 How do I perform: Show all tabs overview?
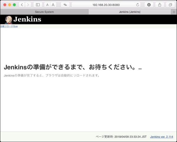170,5
